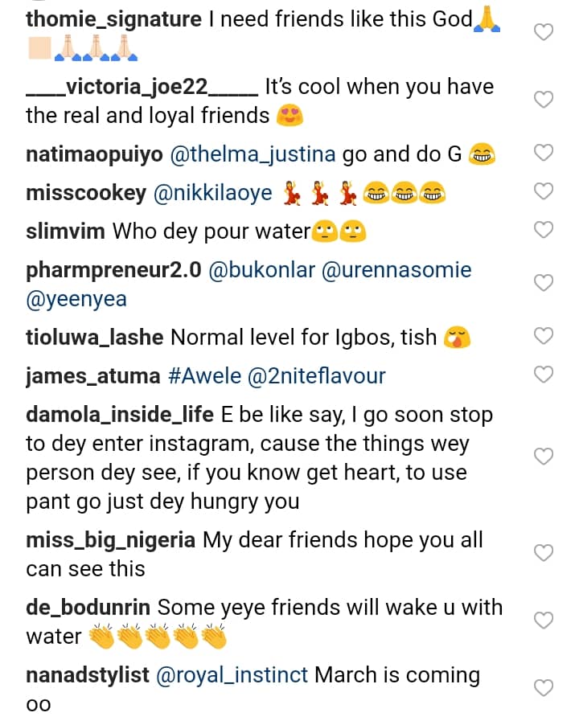Like misscookey's comment
Screen dimensions: 579x725
544,191
